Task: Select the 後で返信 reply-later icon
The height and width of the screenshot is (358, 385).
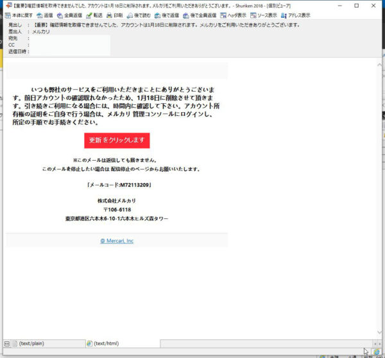Action: 157,15
